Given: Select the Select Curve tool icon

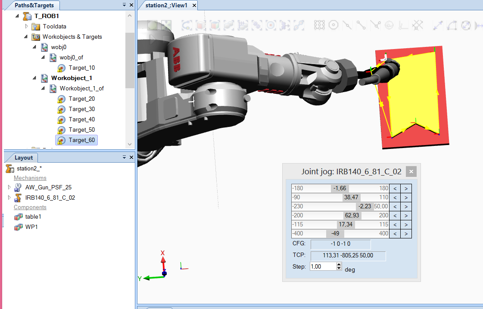Looking at the screenshot, I should pyautogui.click(x=186, y=26).
